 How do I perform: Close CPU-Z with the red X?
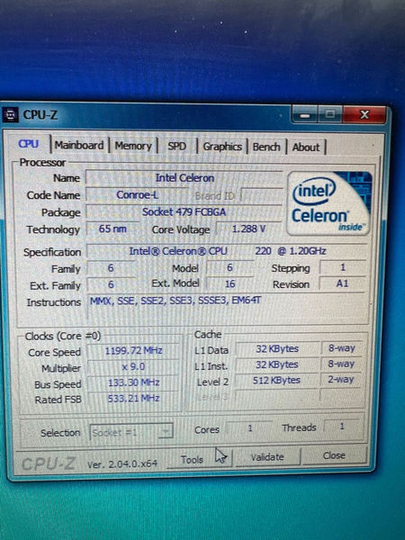[x=364, y=114]
